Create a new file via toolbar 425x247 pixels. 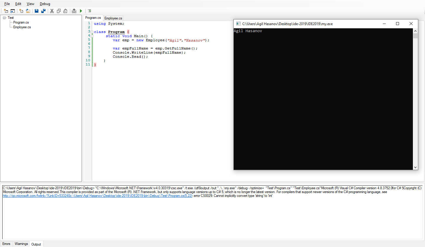21,11
